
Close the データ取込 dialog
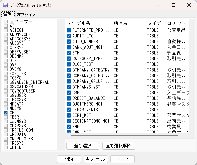pos(189,5)
